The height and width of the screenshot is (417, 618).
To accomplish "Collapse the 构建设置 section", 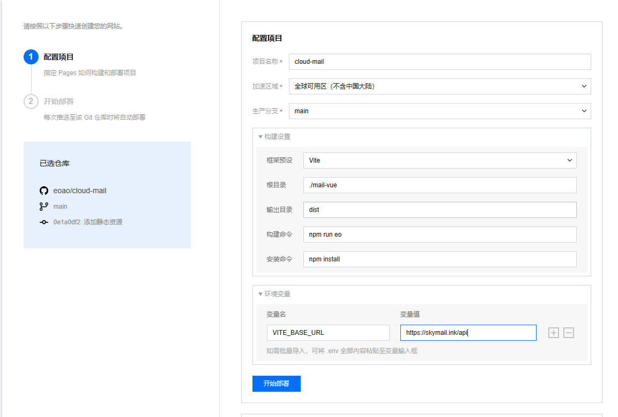I will tap(274, 137).
